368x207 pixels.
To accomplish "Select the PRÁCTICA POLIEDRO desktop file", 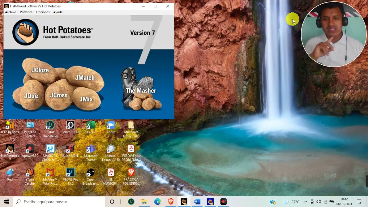I will coord(131,176).
